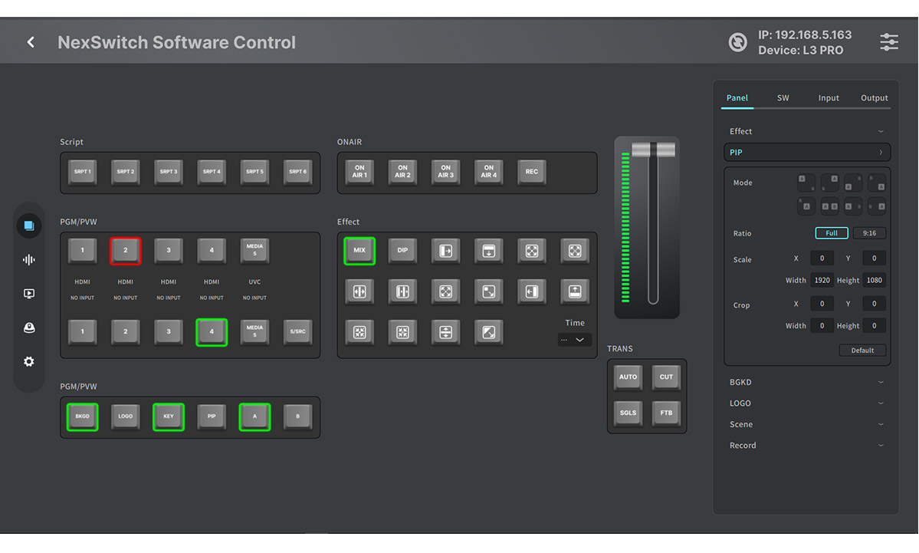Viewport: 919px width, 553px height.
Task: Toggle the PIP layer key button
Action: tap(212, 417)
